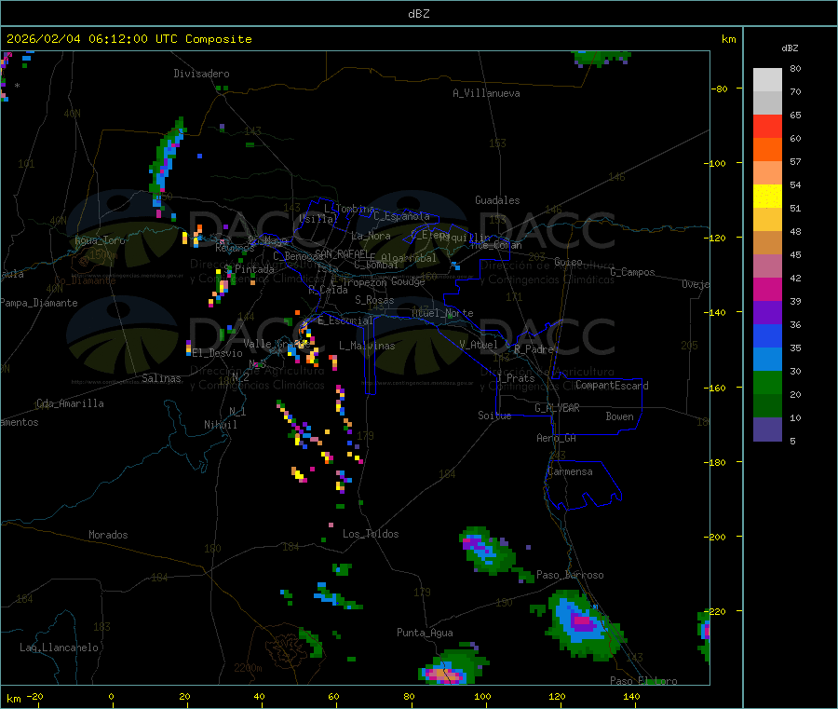Click the -20 km horizontal axis tick

tap(34, 697)
